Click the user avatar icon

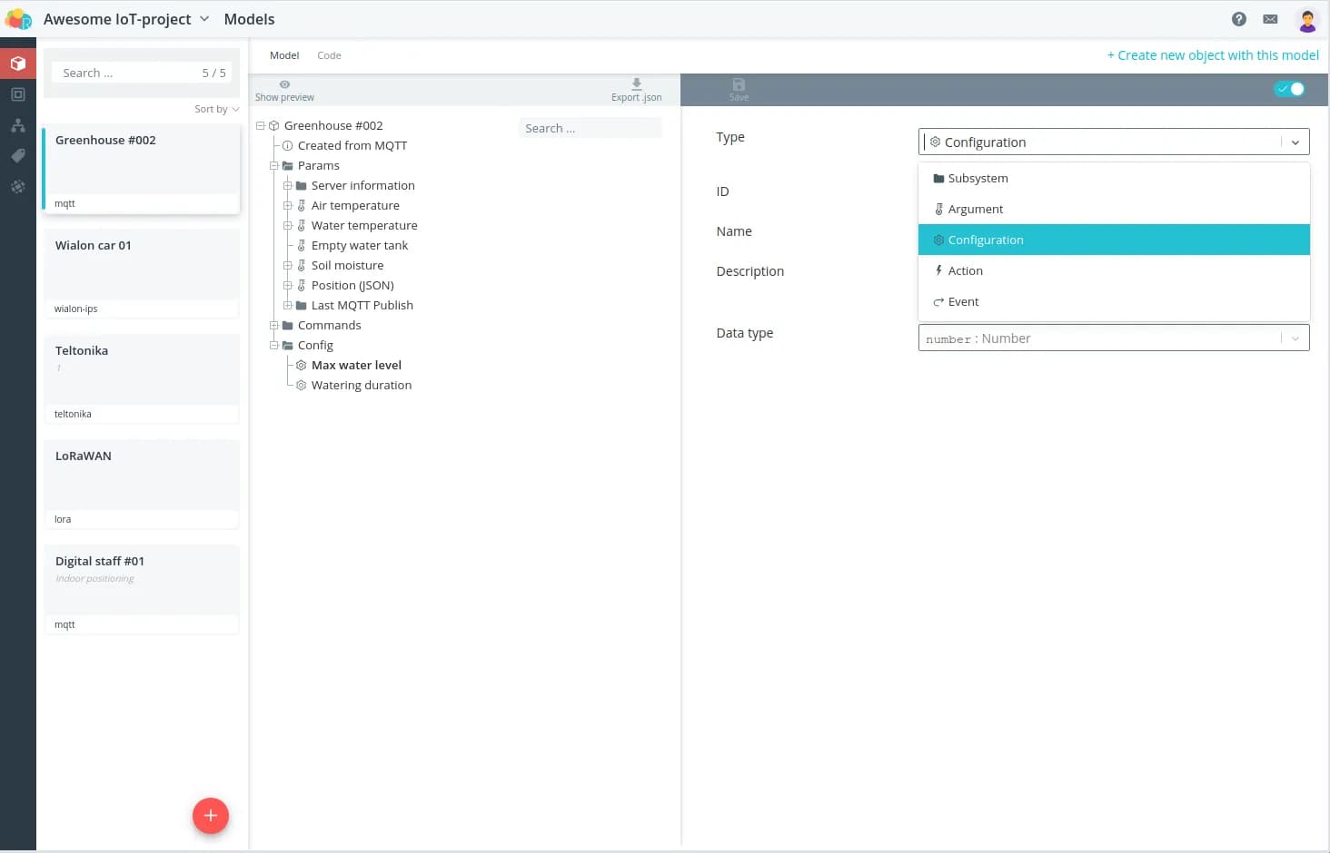pos(1307,19)
